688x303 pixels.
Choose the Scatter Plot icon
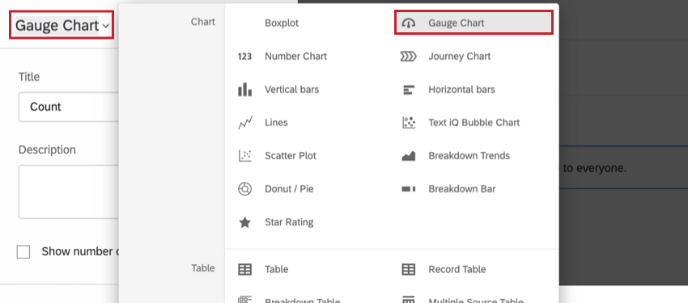click(x=244, y=156)
